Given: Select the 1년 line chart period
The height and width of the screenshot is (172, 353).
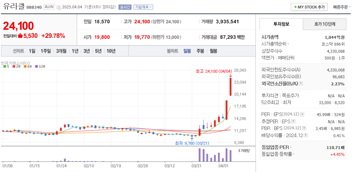Looking at the screenshot, I should pyautogui.click(x=75, y=51).
